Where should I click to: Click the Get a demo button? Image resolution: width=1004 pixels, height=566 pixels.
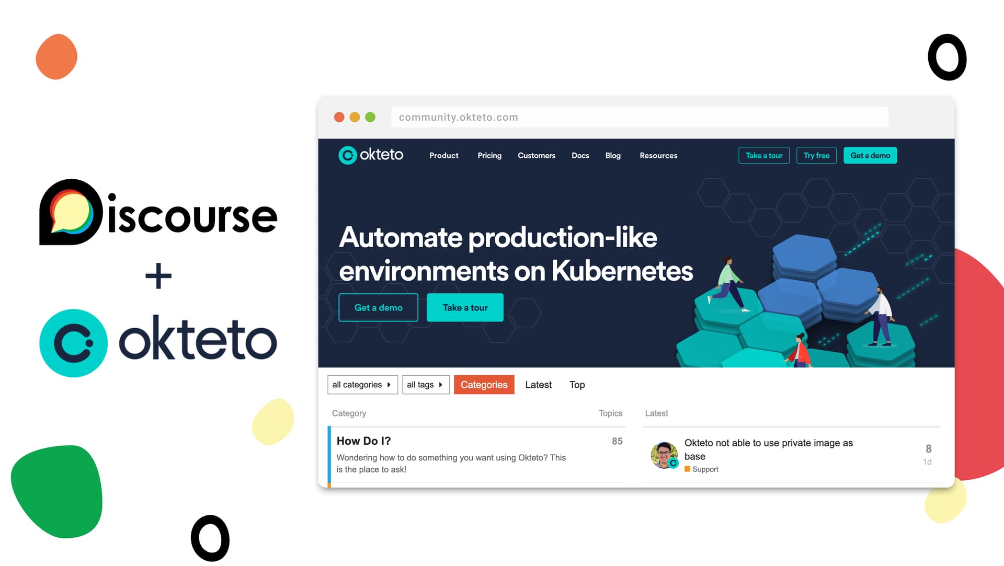(x=377, y=307)
